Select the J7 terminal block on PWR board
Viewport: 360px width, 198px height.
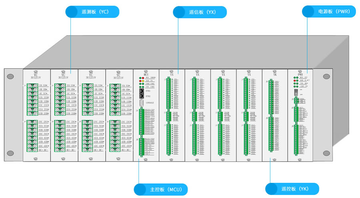[x=296, y=114]
